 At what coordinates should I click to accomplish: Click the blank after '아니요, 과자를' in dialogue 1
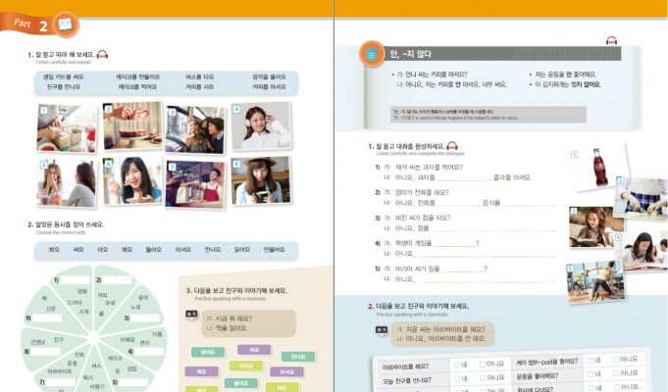(x=461, y=178)
